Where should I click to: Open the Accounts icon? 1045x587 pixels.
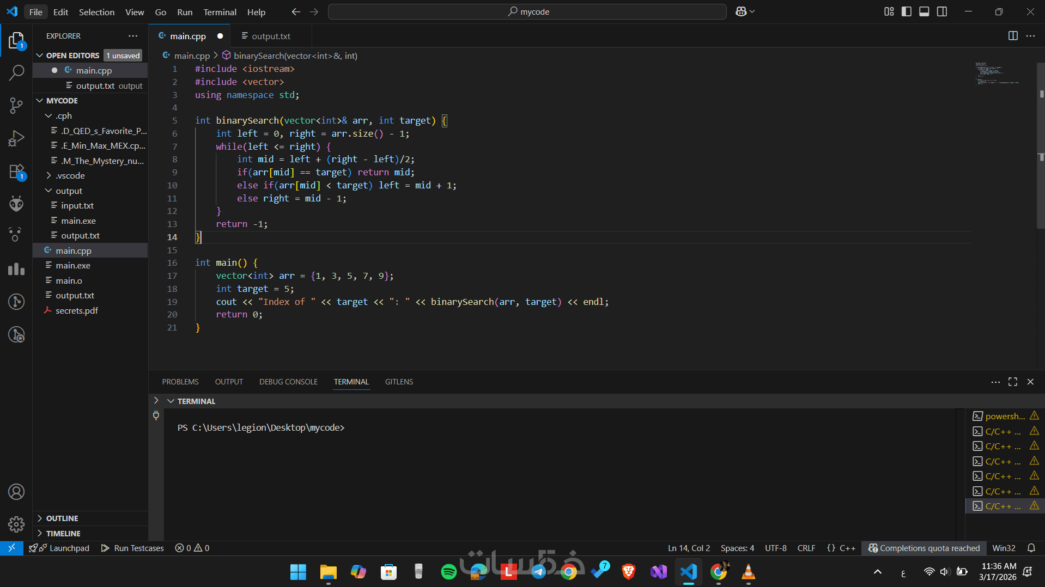pos(16,492)
